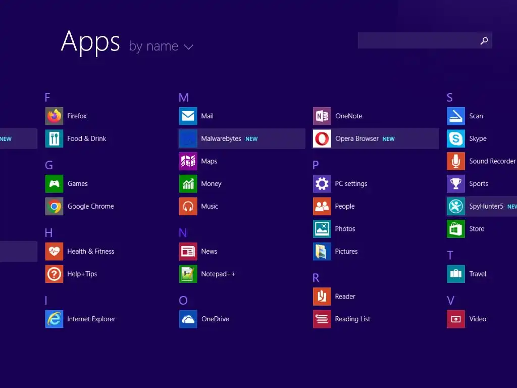Launch Notepad++ icon
This screenshot has height=388, width=517.
coord(188,274)
